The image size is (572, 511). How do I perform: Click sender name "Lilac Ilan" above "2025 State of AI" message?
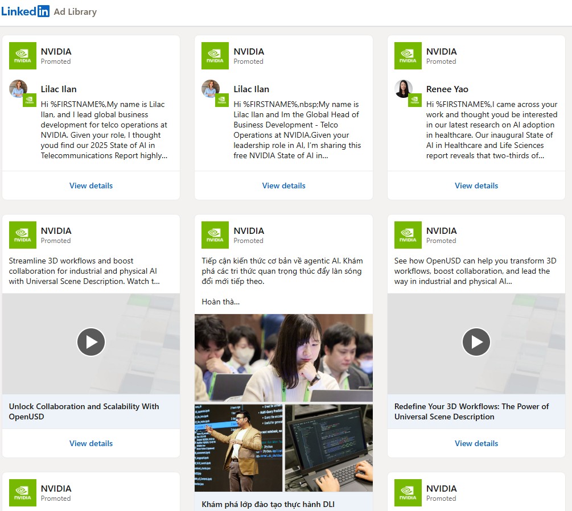(x=59, y=89)
